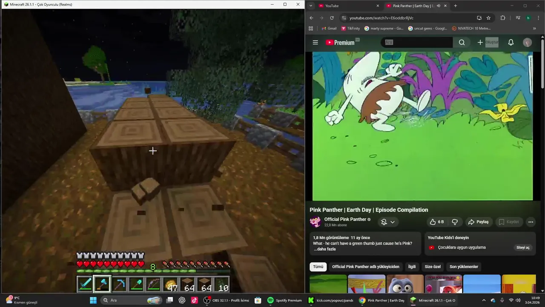Click the YouTube page vertical scrollbar
The width and height of the screenshot is (545, 307).
[542, 64]
